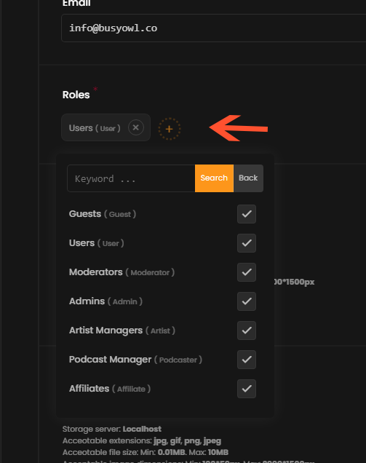Focus the Keyword search field
Image resolution: width=366 pixels, height=463 pixels.
coord(131,178)
